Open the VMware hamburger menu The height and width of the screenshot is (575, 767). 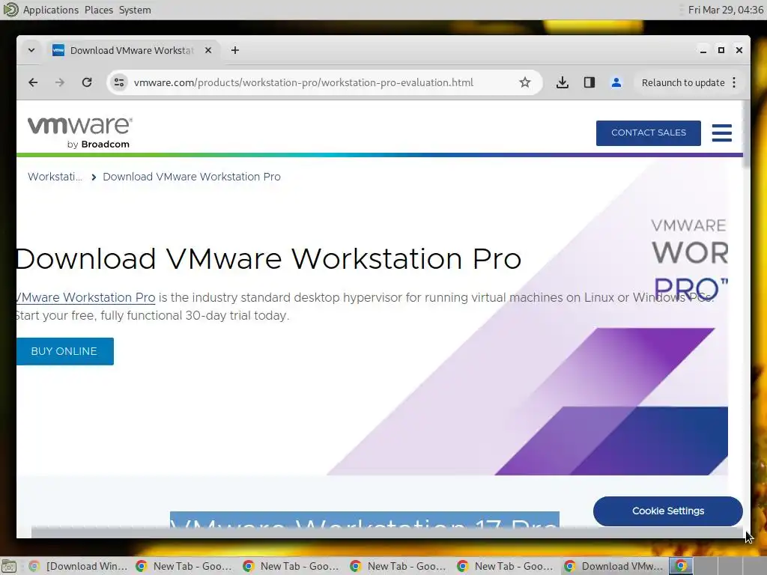pos(722,133)
